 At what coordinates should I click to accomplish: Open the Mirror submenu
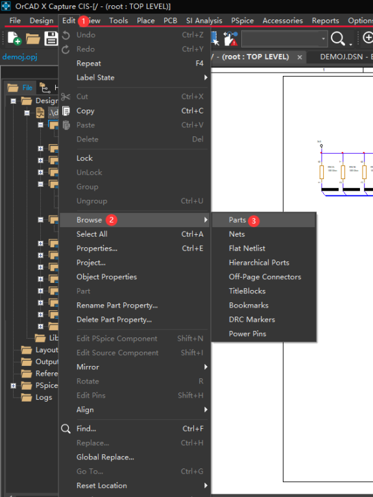135,367
